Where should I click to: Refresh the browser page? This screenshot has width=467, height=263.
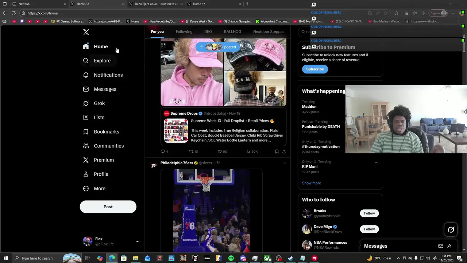tap(13, 13)
